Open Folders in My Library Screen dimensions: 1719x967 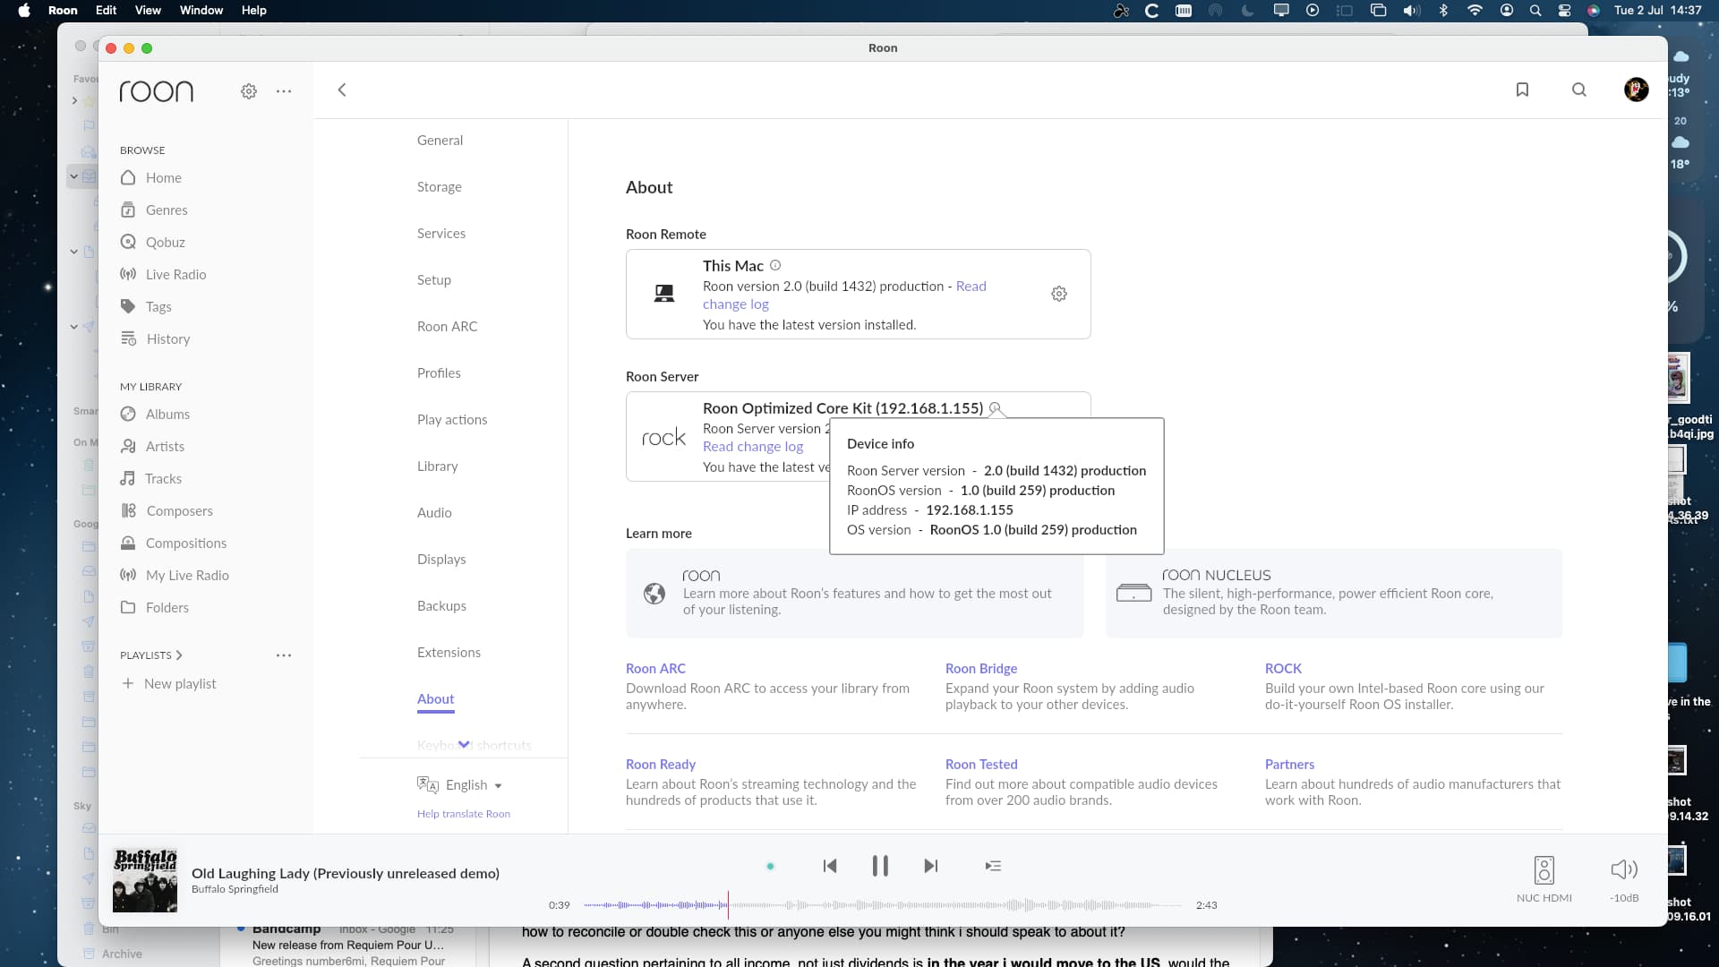coord(155,607)
